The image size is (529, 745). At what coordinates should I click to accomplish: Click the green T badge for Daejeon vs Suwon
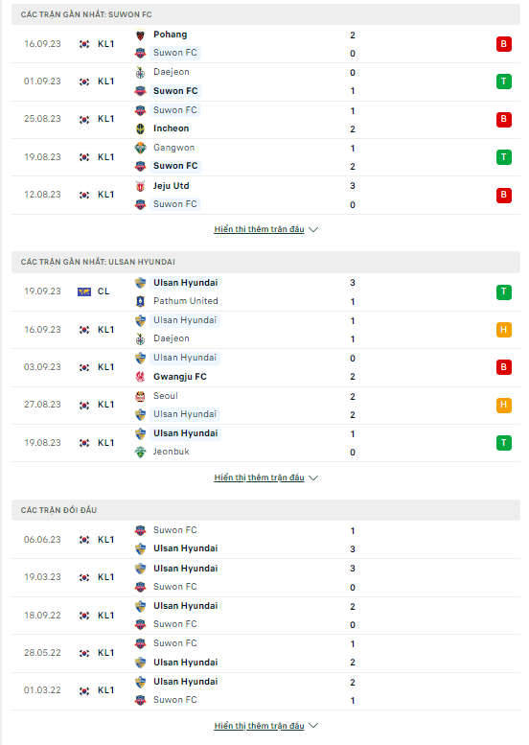click(x=504, y=81)
